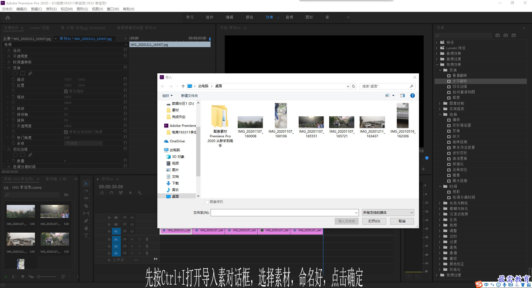532x288 pixels.
Task: Select the Pen tool in toolbar
Action: click(x=86, y=221)
